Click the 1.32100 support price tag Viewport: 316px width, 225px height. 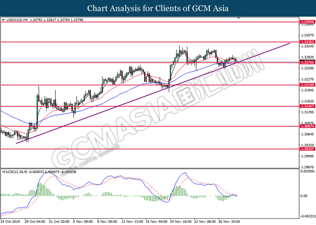307,85
